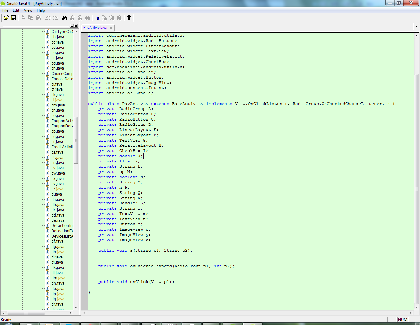The width and height of the screenshot is (420, 325).
Task: Click the Copy toolbar icon
Action: 31,18
